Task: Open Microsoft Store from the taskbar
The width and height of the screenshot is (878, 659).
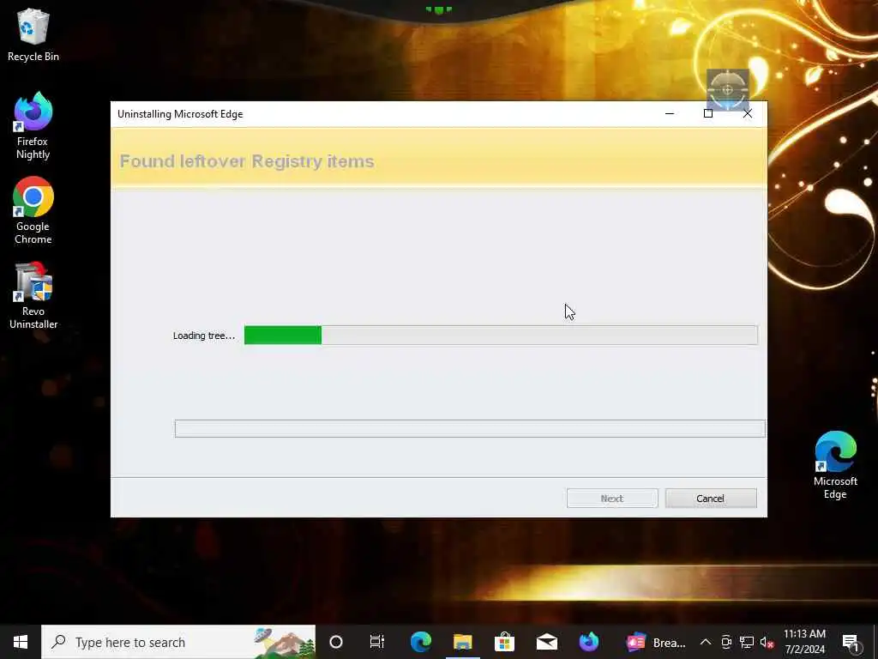Action: [504, 642]
